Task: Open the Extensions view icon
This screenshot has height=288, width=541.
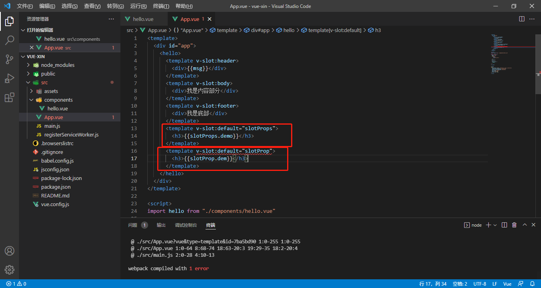Action: (10, 97)
